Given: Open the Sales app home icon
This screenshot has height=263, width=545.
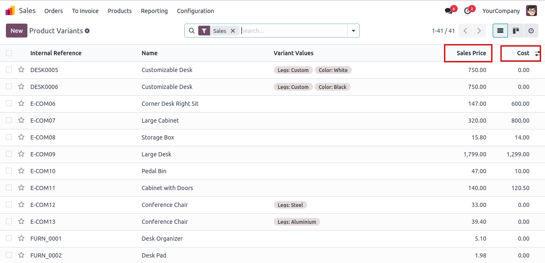Looking at the screenshot, I should coord(10,11).
